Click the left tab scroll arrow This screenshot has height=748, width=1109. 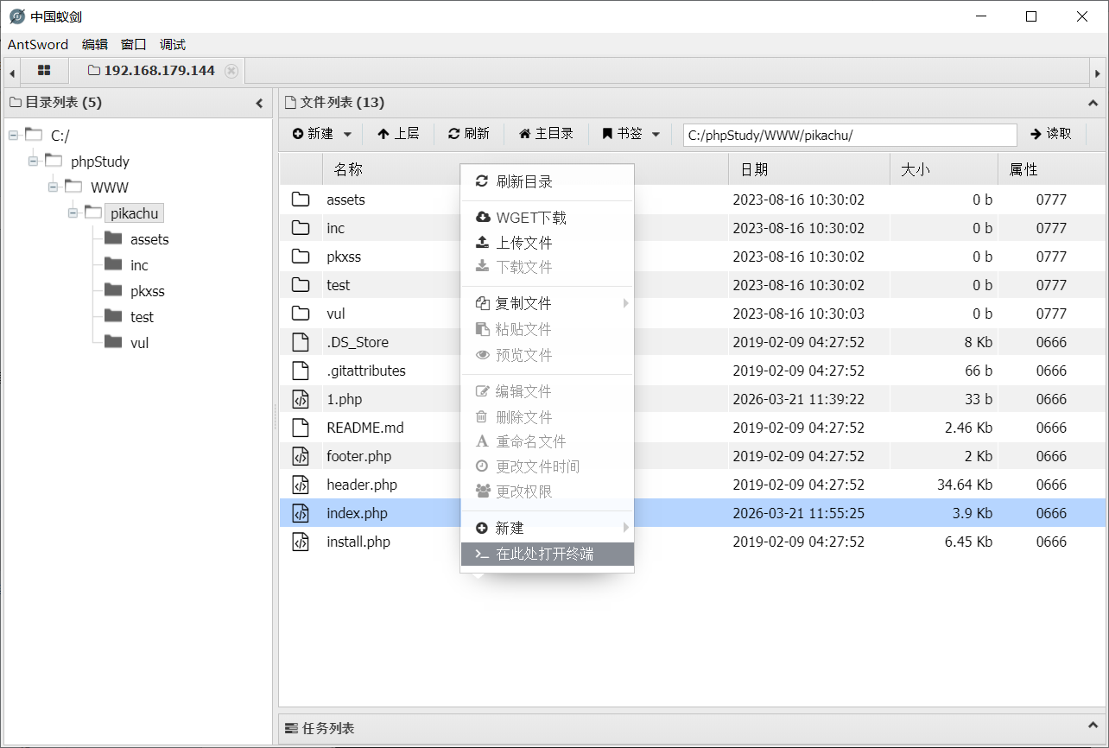(12, 73)
